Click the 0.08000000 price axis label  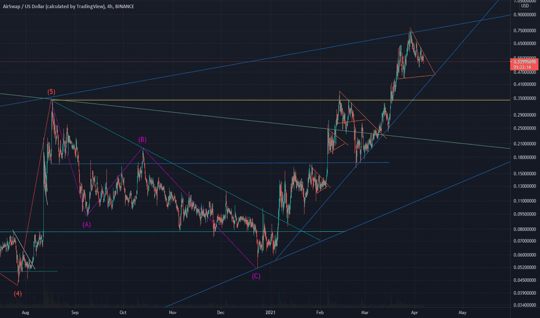tap(524, 230)
